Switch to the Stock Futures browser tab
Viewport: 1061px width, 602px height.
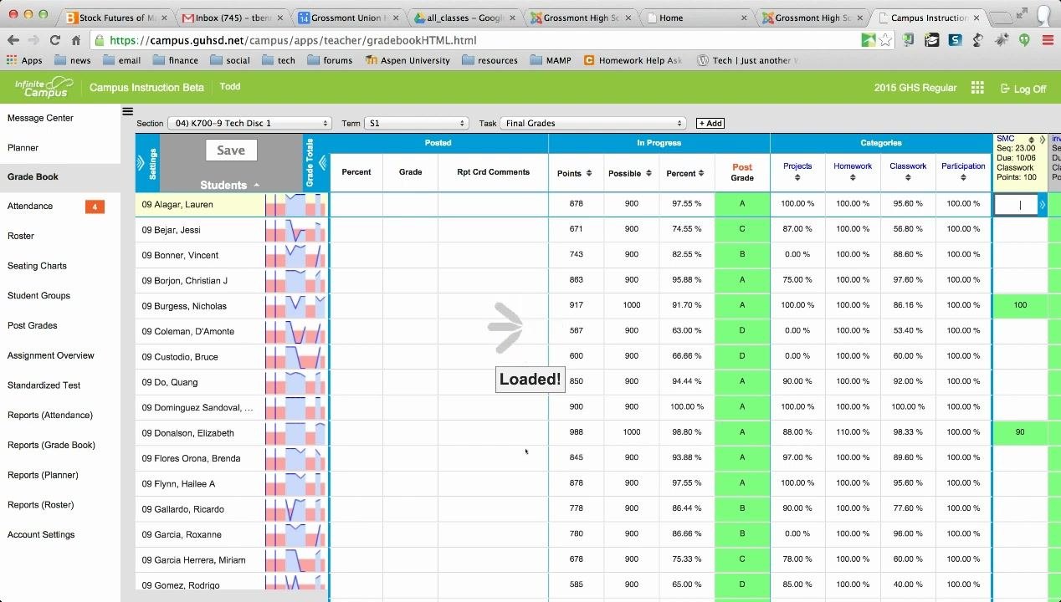click(x=117, y=18)
